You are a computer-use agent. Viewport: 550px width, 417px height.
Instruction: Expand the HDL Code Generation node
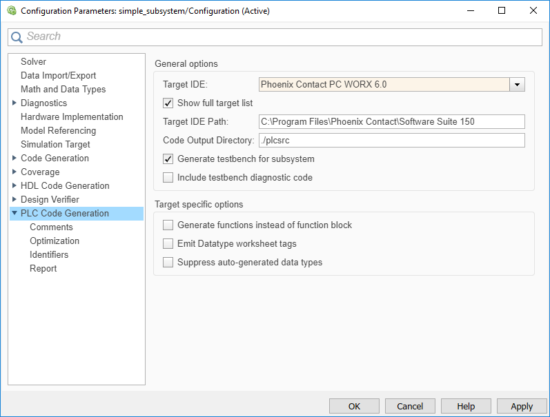(14, 186)
